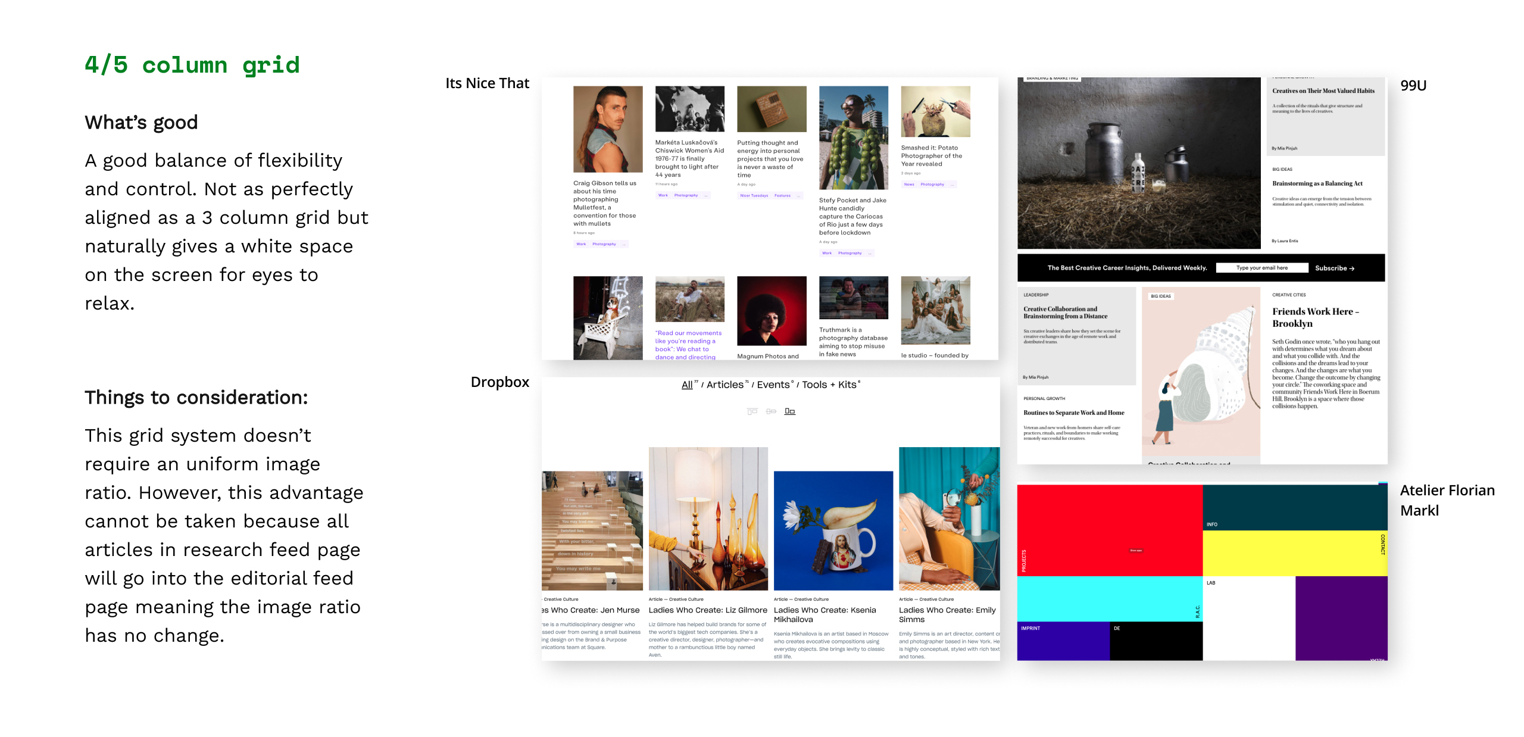Open 'Routines to Separate Work and Home' article
This screenshot has width=1524, height=737.
(1074, 413)
